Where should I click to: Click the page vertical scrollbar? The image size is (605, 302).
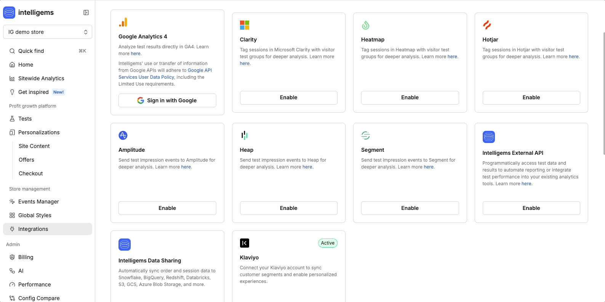tap(603, 93)
